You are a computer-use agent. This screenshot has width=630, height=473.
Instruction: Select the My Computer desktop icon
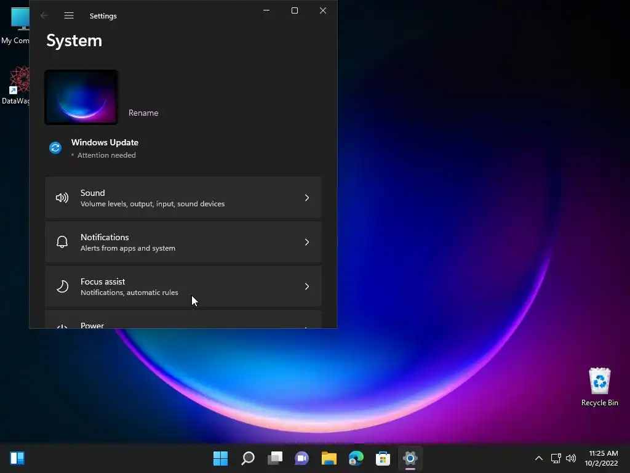click(x=15, y=25)
